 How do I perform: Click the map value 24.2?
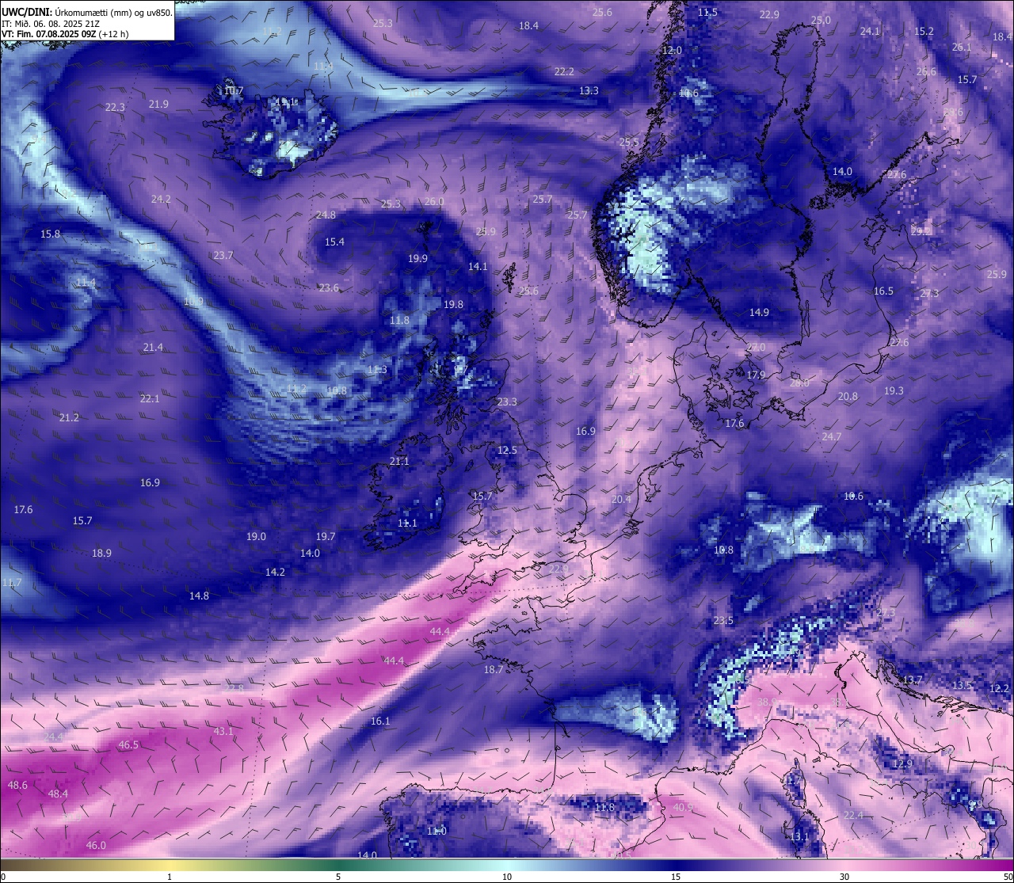point(161,199)
